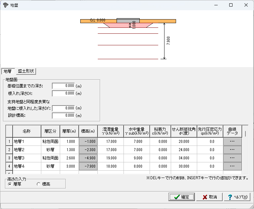The height and width of the screenshot is (209, 254).
Task: Maximize the 地盤 window
Action: 231,5
